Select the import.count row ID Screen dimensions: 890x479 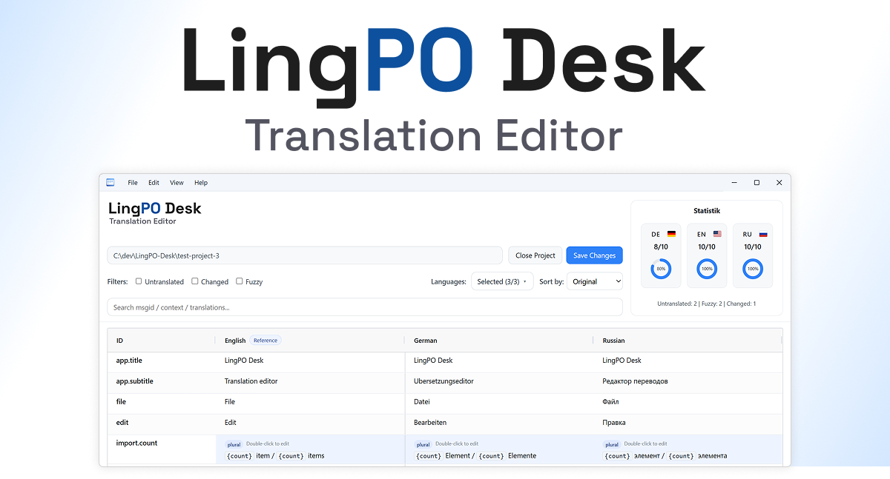point(136,443)
